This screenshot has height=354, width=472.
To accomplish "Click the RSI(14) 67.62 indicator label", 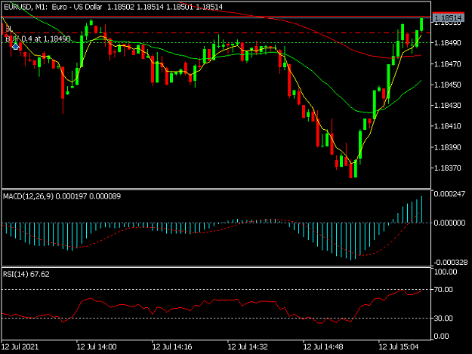I will pyautogui.click(x=26, y=274).
